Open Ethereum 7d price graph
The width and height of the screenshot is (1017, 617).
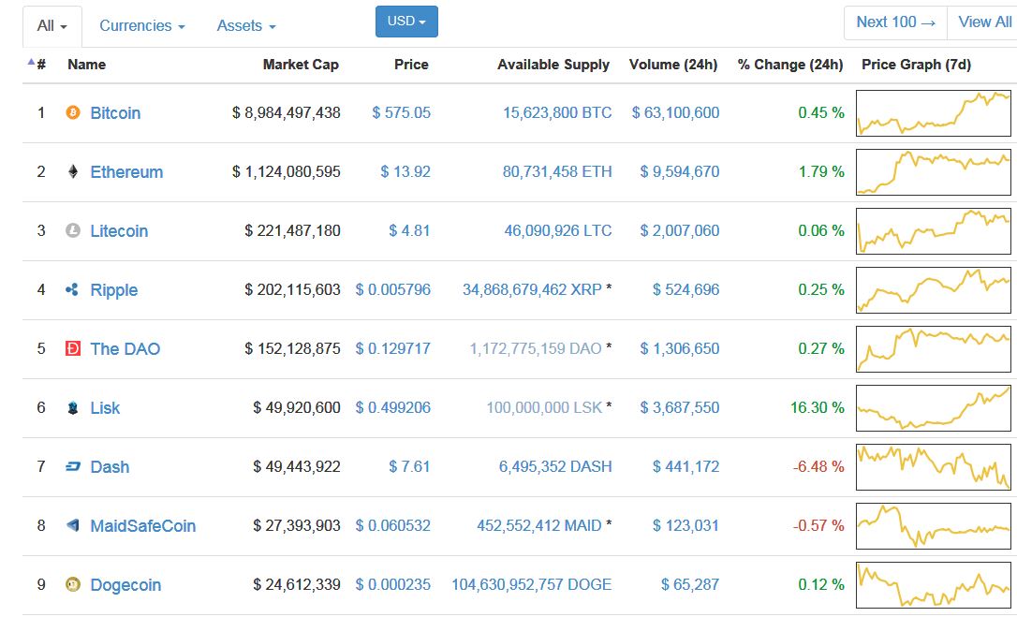pyautogui.click(x=934, y=172)
